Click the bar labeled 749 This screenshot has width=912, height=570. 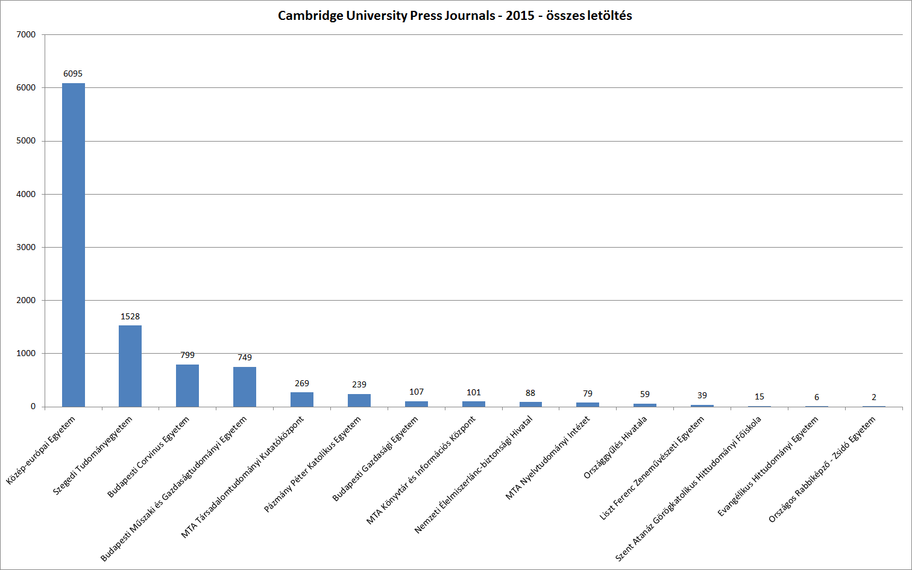tap(245, 387)
